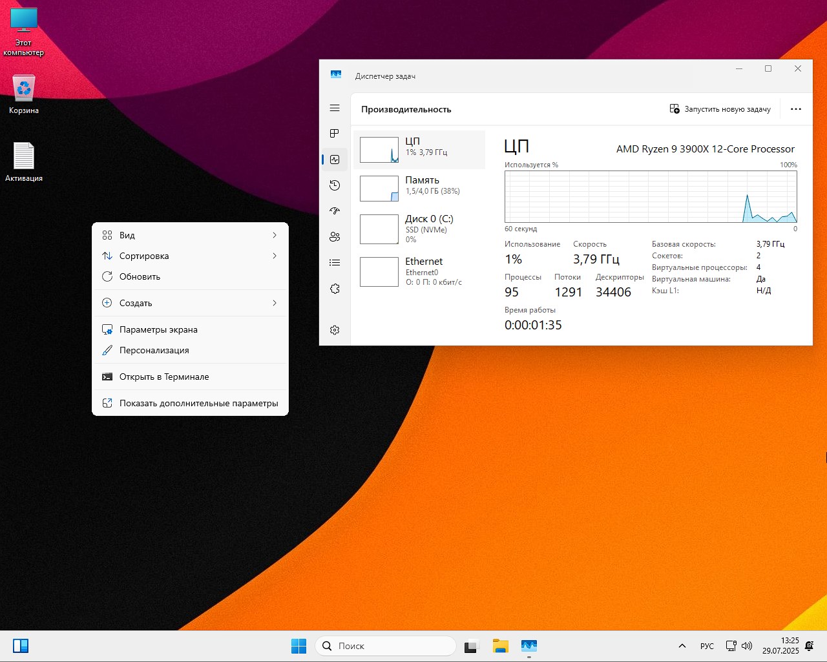
Task: Open the Recycle Bin desktop icon
Action: [x=24, y=94]
